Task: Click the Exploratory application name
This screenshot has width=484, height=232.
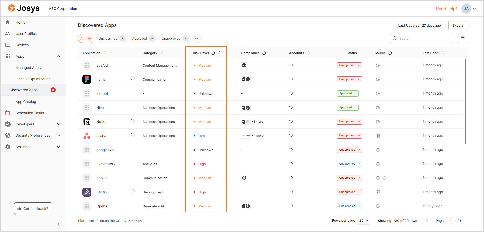Action: pyautogui.click(x=106, y=164)
